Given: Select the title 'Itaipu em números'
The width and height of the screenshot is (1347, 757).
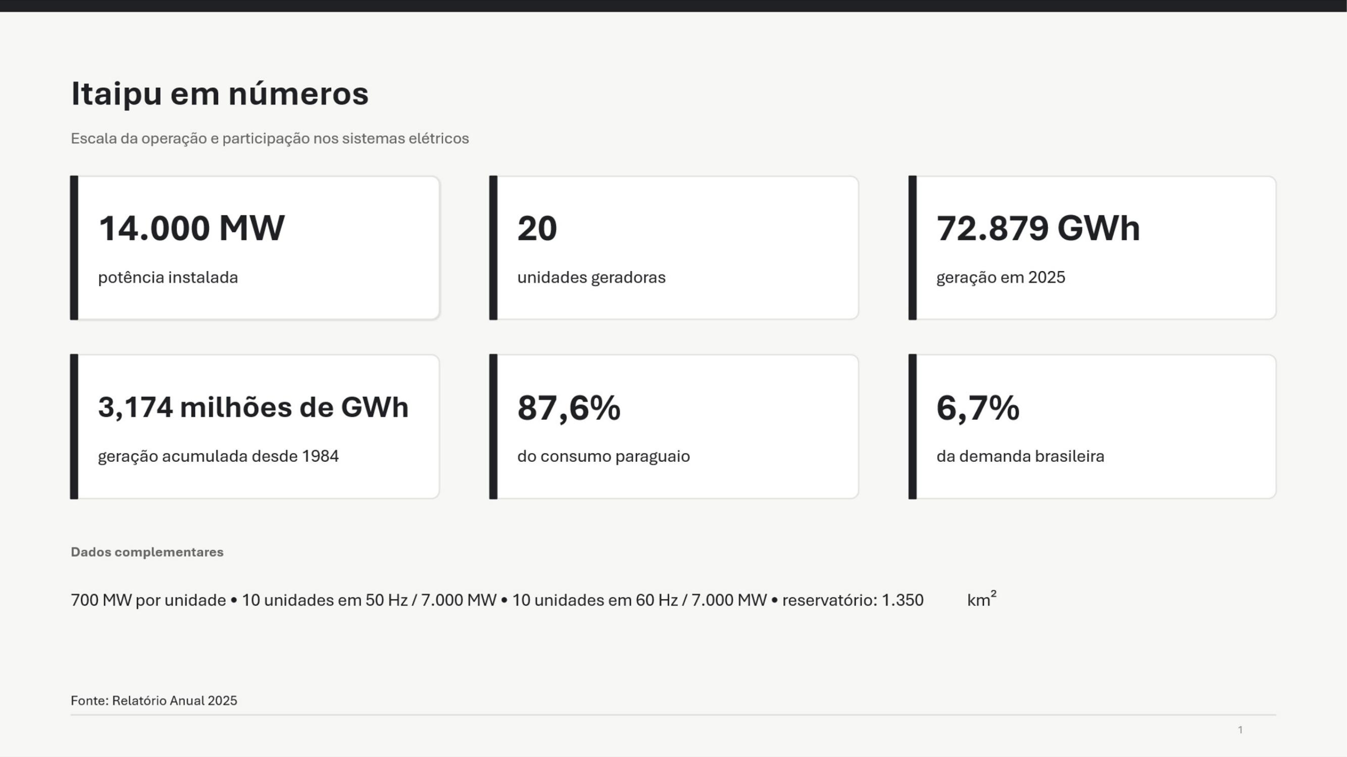Looking at the screenshot, I should (220, 94).
